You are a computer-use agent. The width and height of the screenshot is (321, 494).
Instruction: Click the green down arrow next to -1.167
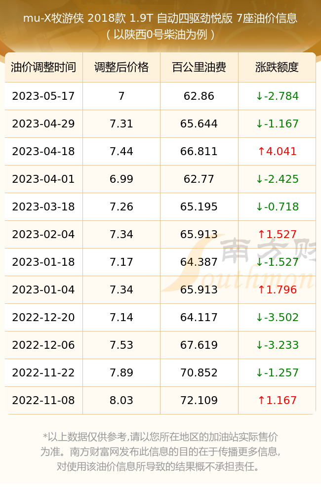[x=259, y=124]
